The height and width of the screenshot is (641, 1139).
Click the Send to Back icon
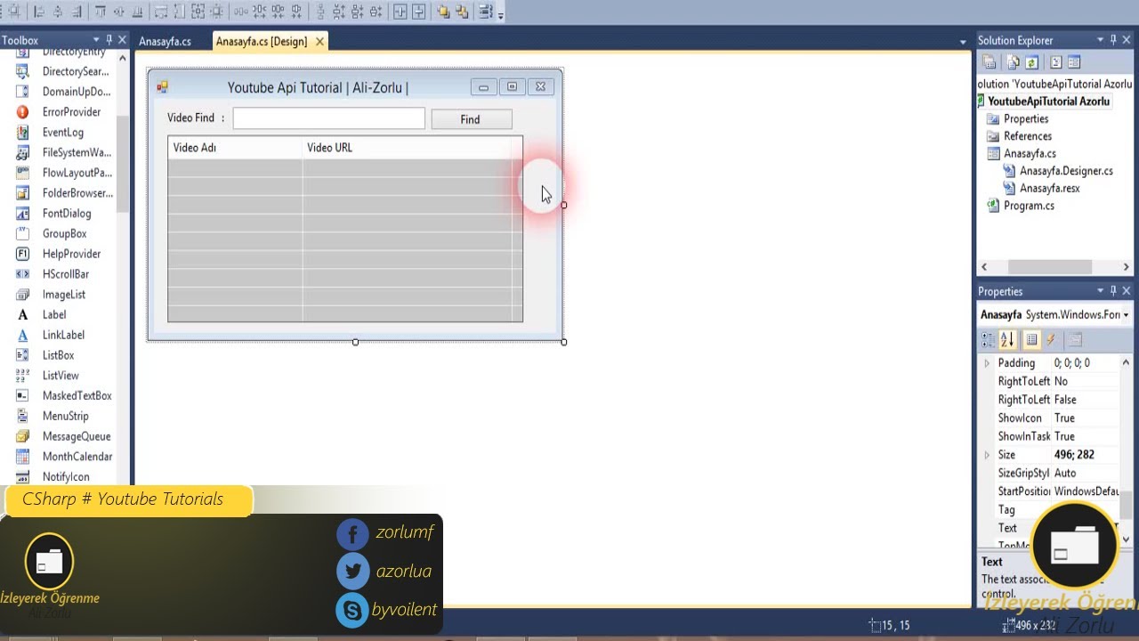pyautogui.click(x=462, y=12)
